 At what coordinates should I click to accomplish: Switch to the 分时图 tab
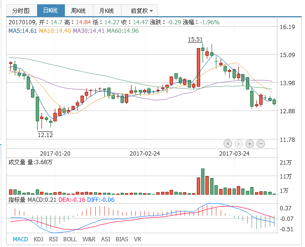20,10
